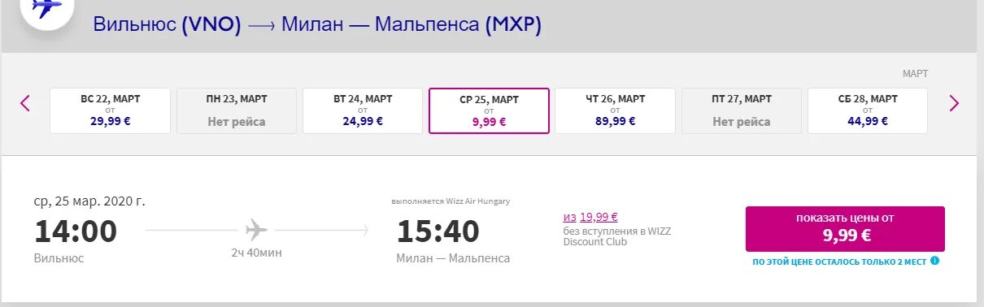984x307 pixels.
Task: Click the 15:40 arrival time
Action: [x=438, y=231]
